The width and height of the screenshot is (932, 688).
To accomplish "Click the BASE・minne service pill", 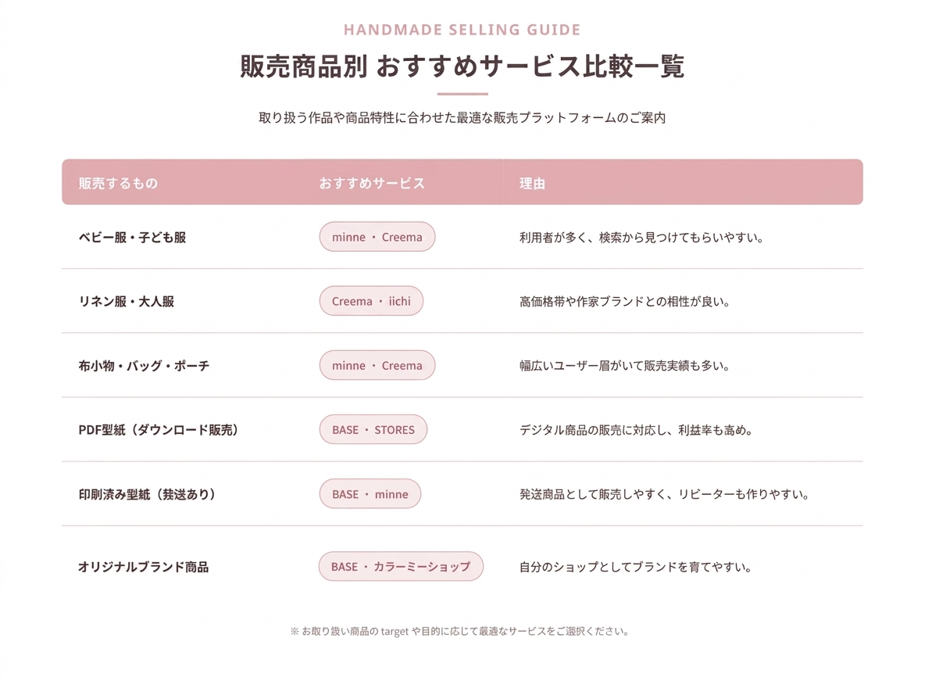I will point(370,493).
